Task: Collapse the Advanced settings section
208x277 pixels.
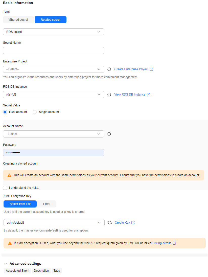Action: tap(6, 264)
